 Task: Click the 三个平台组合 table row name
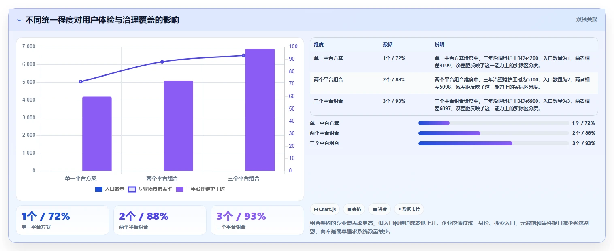click(x=328, y=101)
